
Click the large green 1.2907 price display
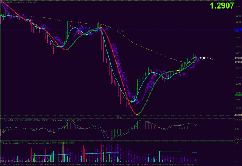222,6
